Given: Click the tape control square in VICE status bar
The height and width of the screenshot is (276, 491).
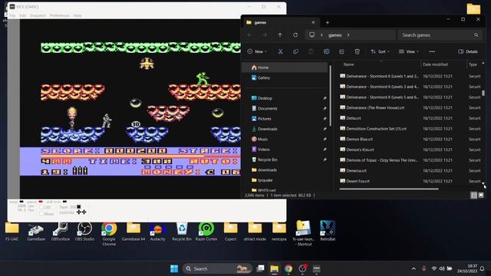Looking at the screenshot, I should [x=79, y=207].
